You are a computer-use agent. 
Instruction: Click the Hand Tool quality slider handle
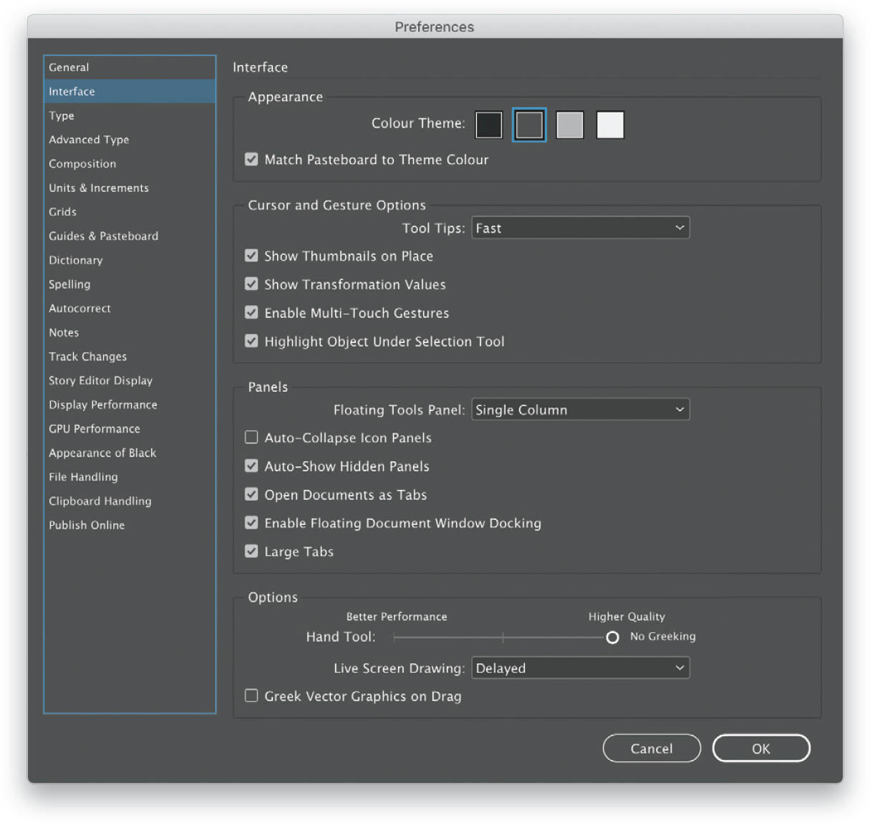612,637
